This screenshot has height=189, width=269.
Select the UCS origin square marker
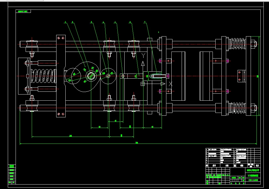(142, 84)
